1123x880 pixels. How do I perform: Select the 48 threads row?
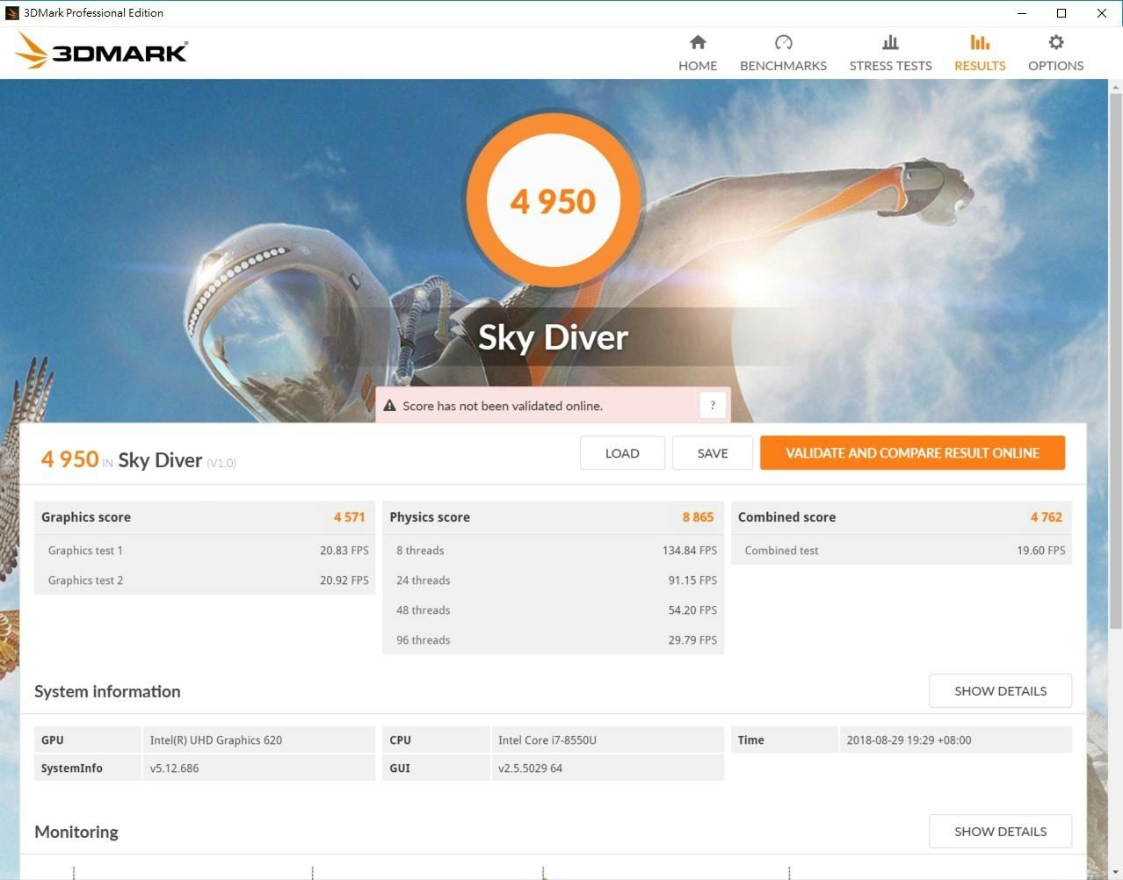[554, 610]
